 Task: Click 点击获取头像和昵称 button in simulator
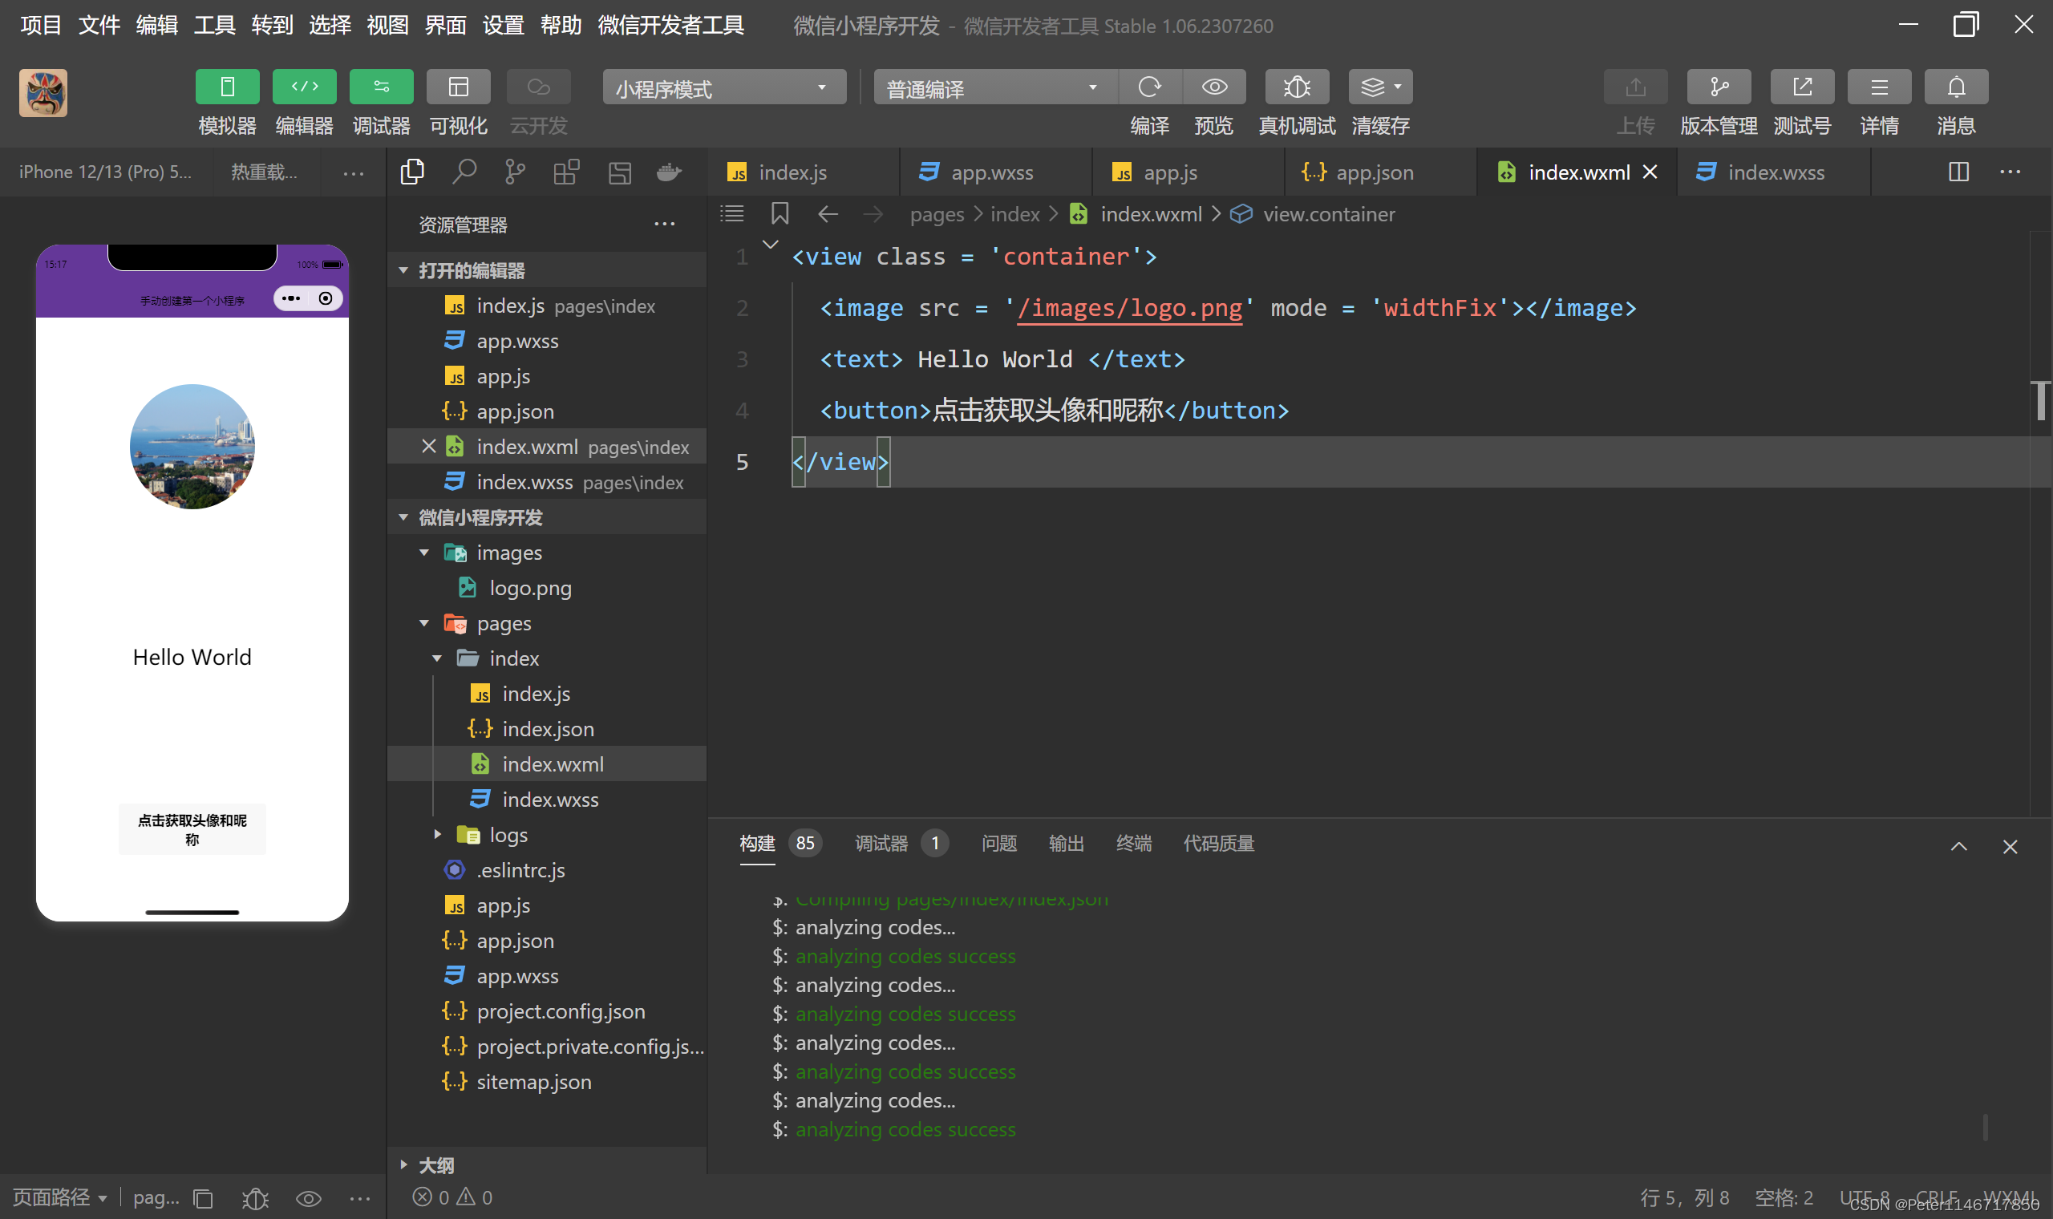[192, 828]
